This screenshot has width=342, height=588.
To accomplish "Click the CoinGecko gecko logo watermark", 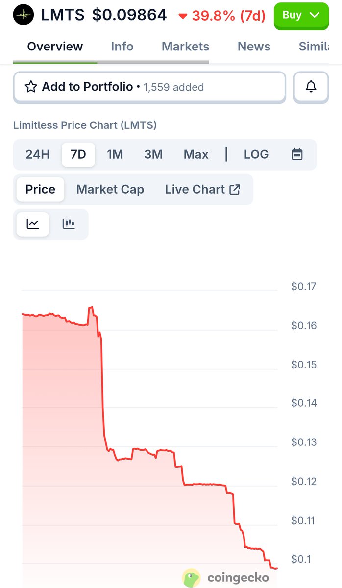I will [x=191, y=578].
